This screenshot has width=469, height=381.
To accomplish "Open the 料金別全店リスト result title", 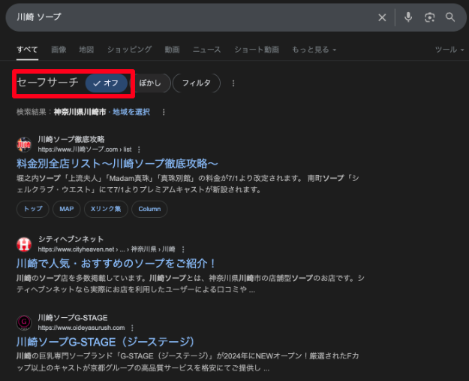I will pos(117,164).
